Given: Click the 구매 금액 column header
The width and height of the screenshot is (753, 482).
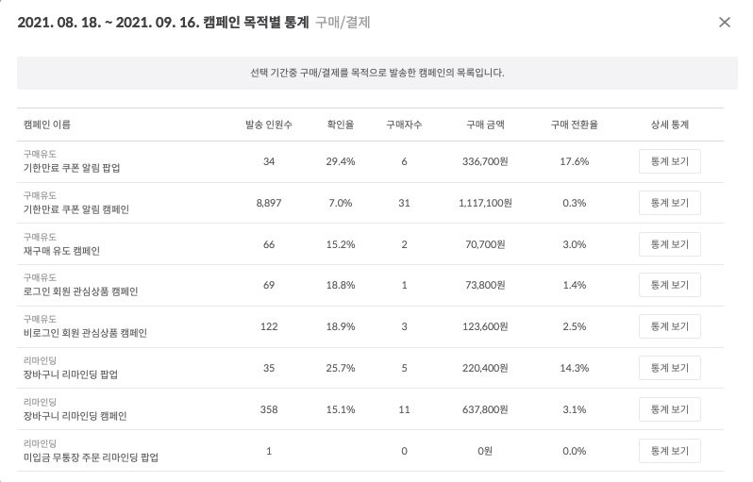Looking at the screenshot, I should 485,125.
